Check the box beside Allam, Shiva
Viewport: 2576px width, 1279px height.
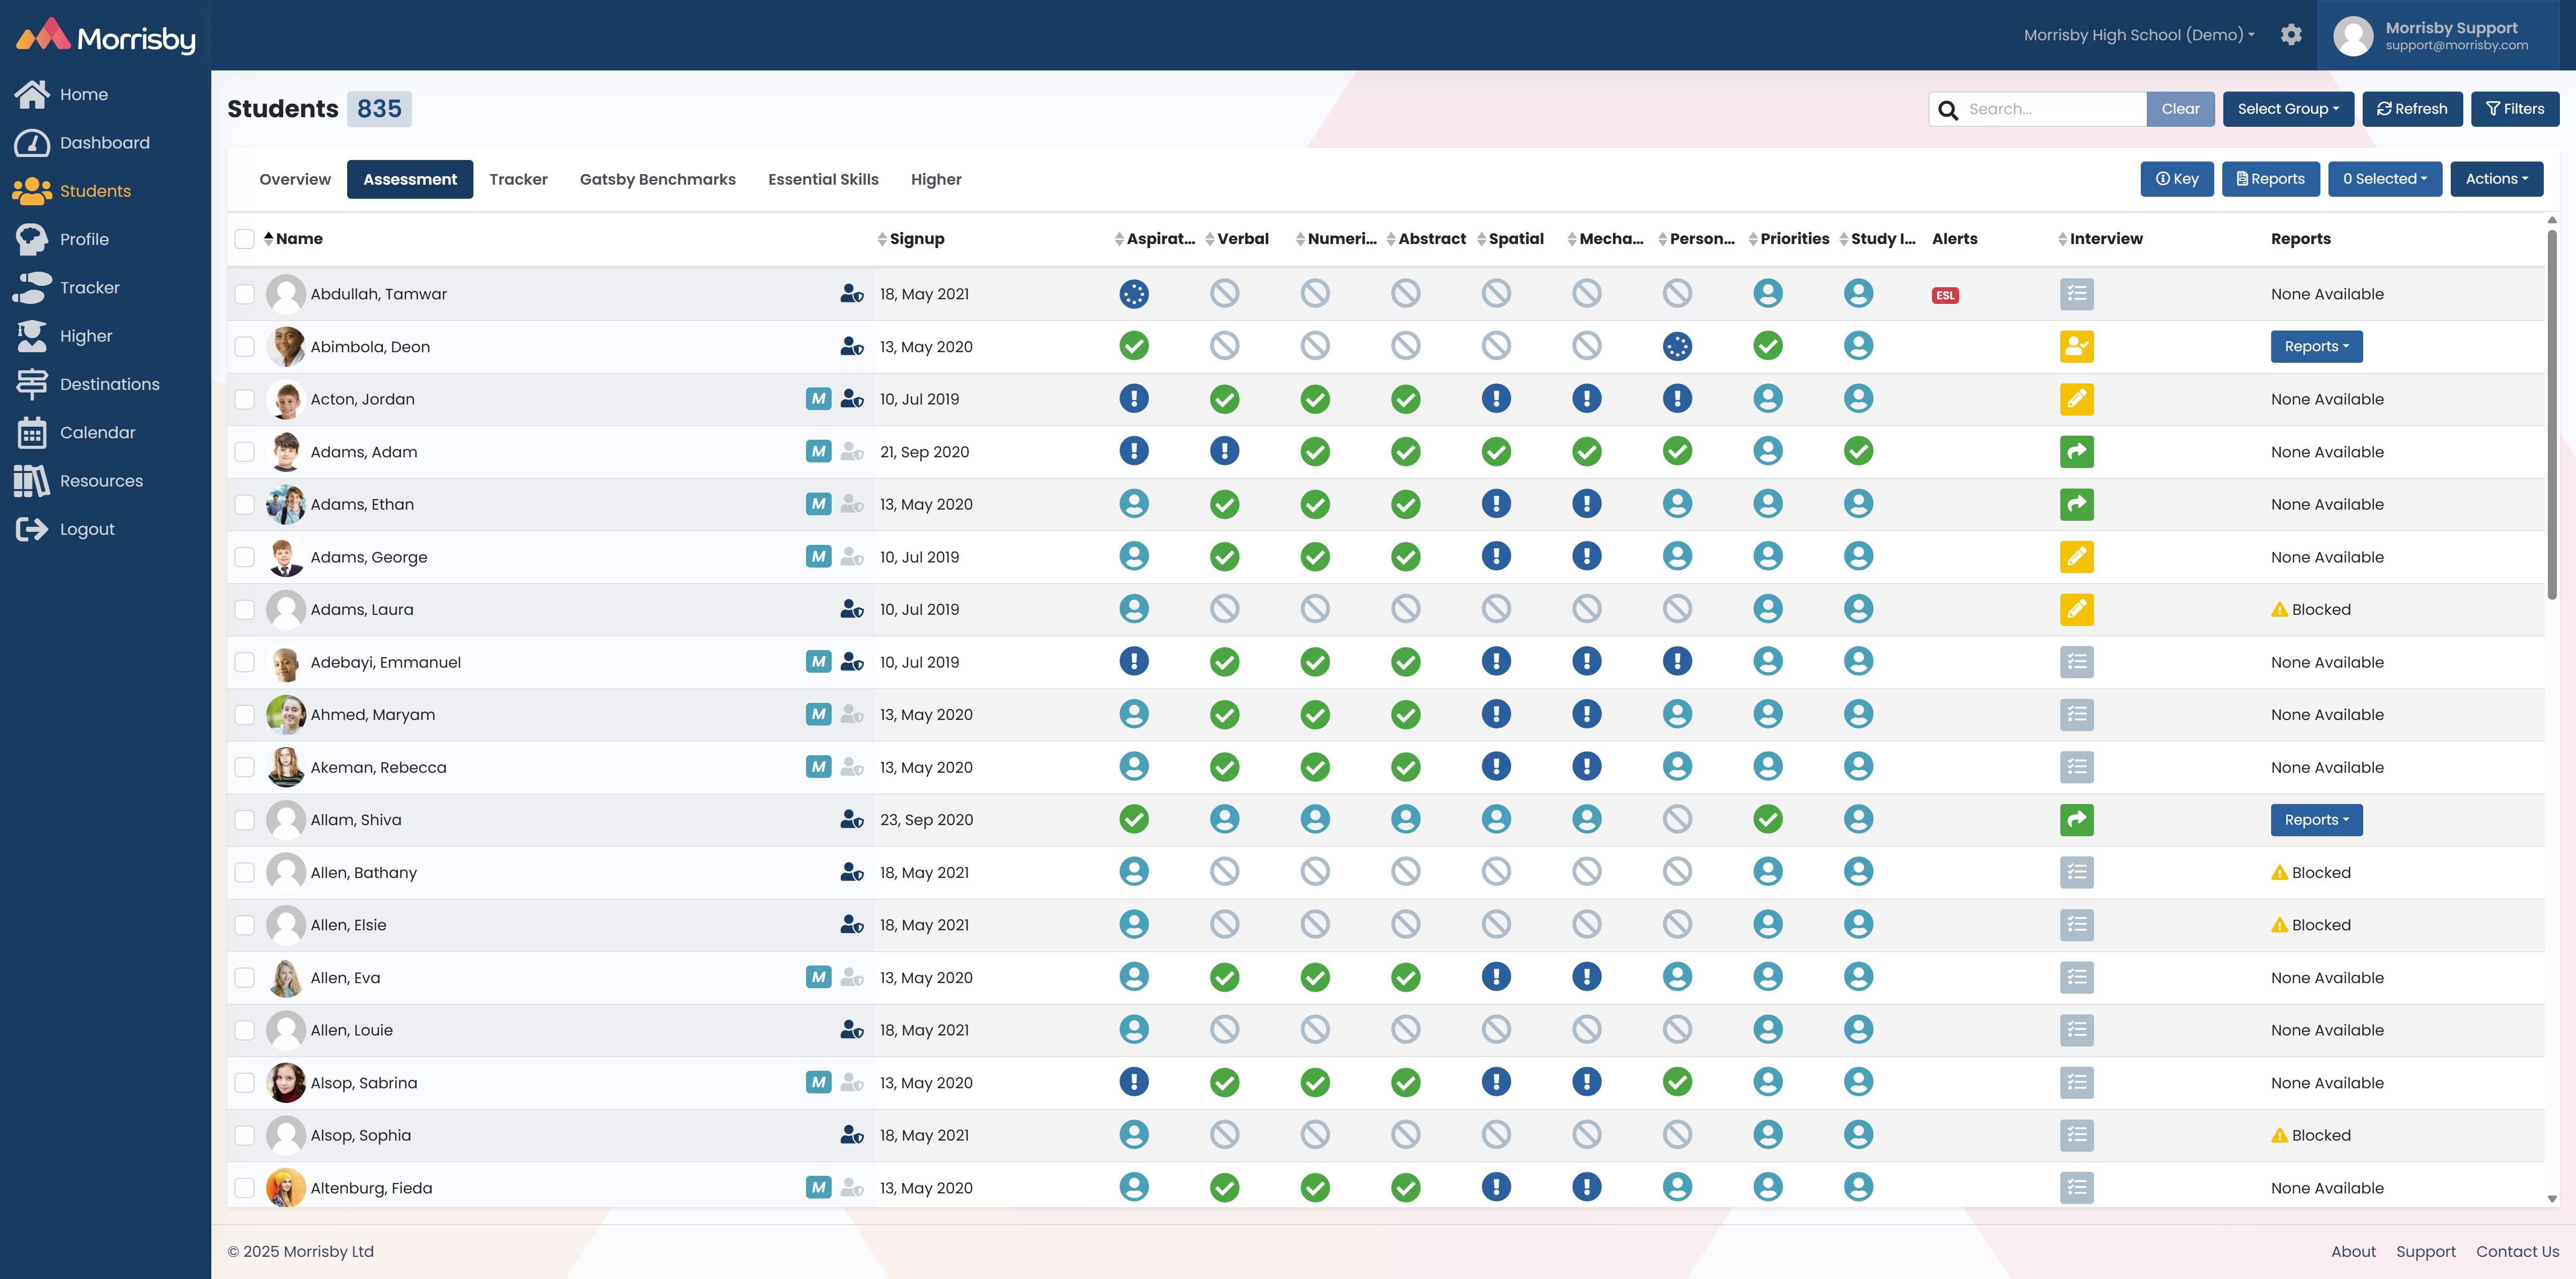[244, 820]
